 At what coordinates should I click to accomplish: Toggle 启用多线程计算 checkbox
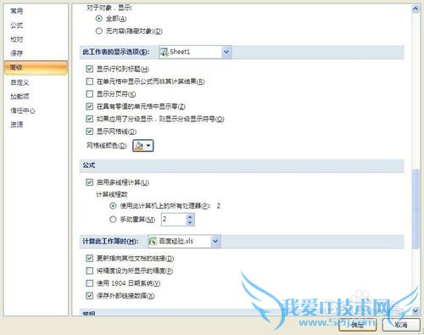(x=90, y=182)
